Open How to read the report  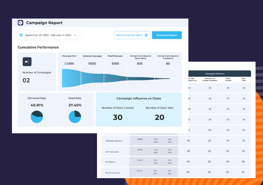coord(129,35)
